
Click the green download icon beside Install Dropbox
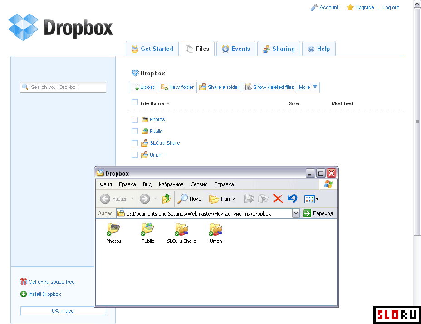coord(24,294)
